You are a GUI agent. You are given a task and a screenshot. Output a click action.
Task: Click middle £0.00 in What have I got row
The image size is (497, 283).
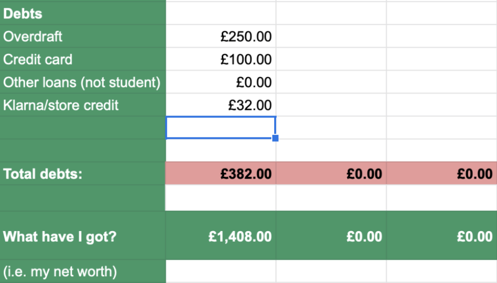point(331,236)
